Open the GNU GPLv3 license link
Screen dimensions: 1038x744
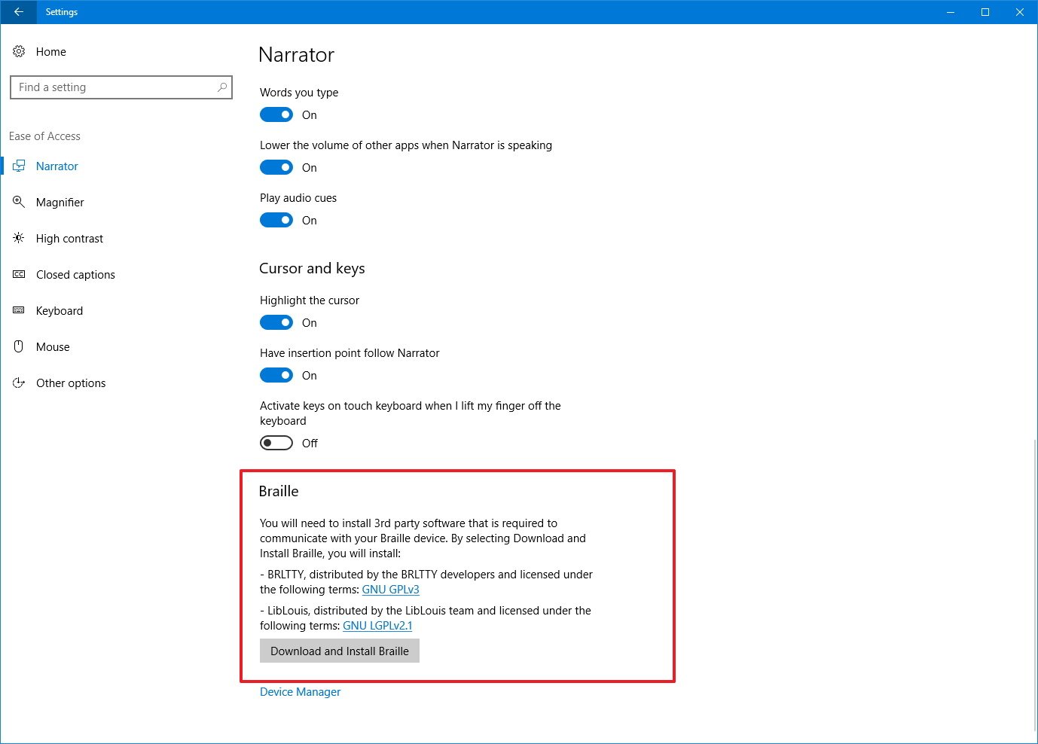[391, 590]
